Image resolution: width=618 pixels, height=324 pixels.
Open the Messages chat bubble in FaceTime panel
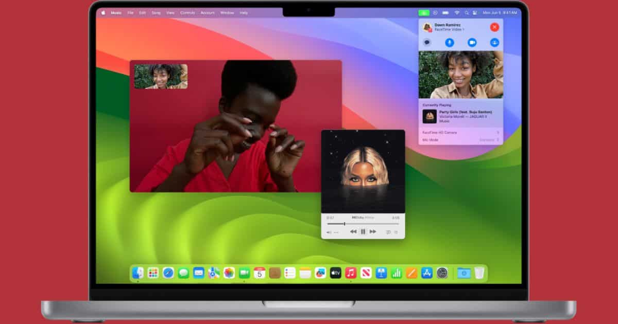pos(427,43)
